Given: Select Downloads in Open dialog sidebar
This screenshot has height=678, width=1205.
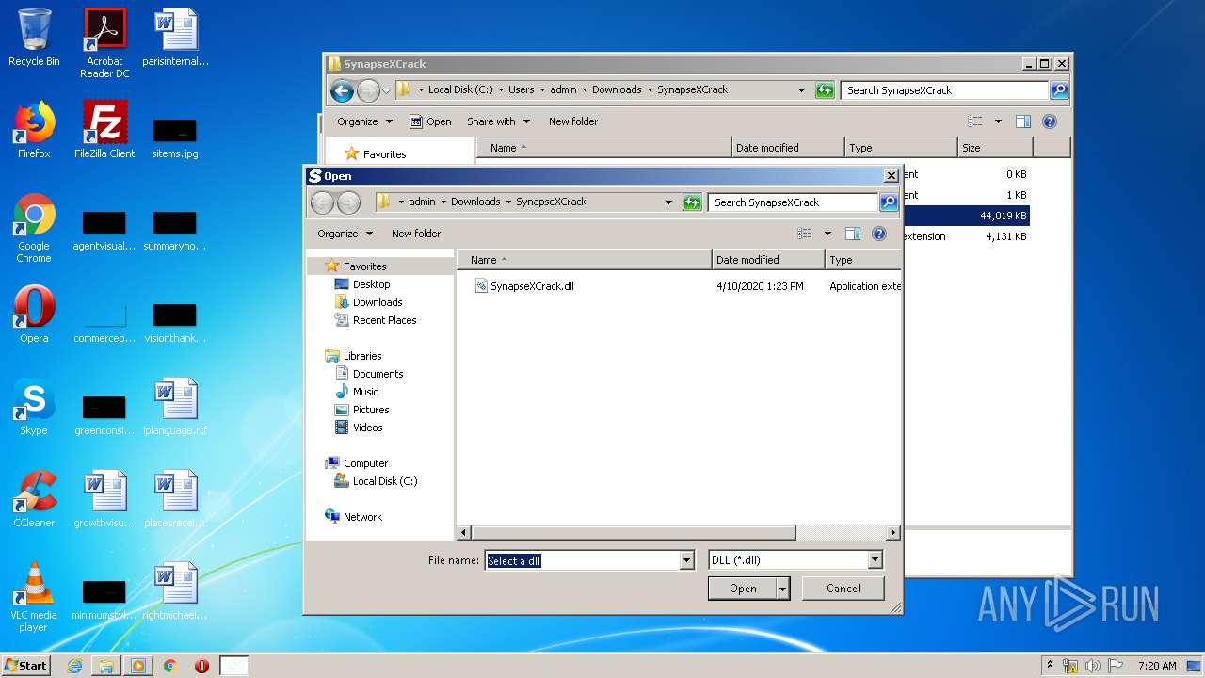Looking at the screenshot, I should (x=378, y=302).
